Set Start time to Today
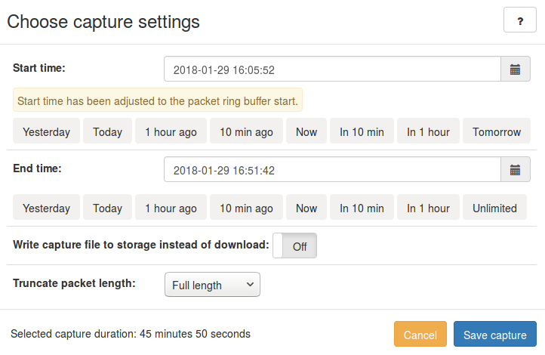The width and height of the screenshot is (545, 355). (107, 131)
